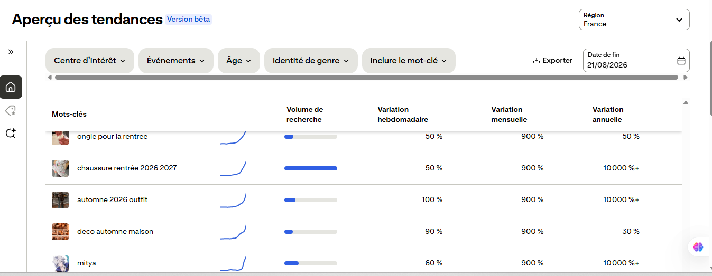
Task: Sort by Variation hebdomadaire column header
Action: (403, 115)
